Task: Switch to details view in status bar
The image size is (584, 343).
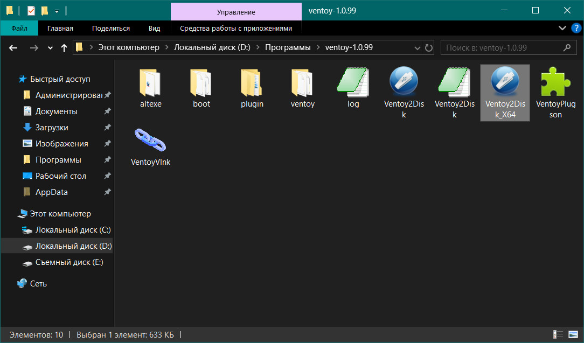Action: click(x=558, y=334)
